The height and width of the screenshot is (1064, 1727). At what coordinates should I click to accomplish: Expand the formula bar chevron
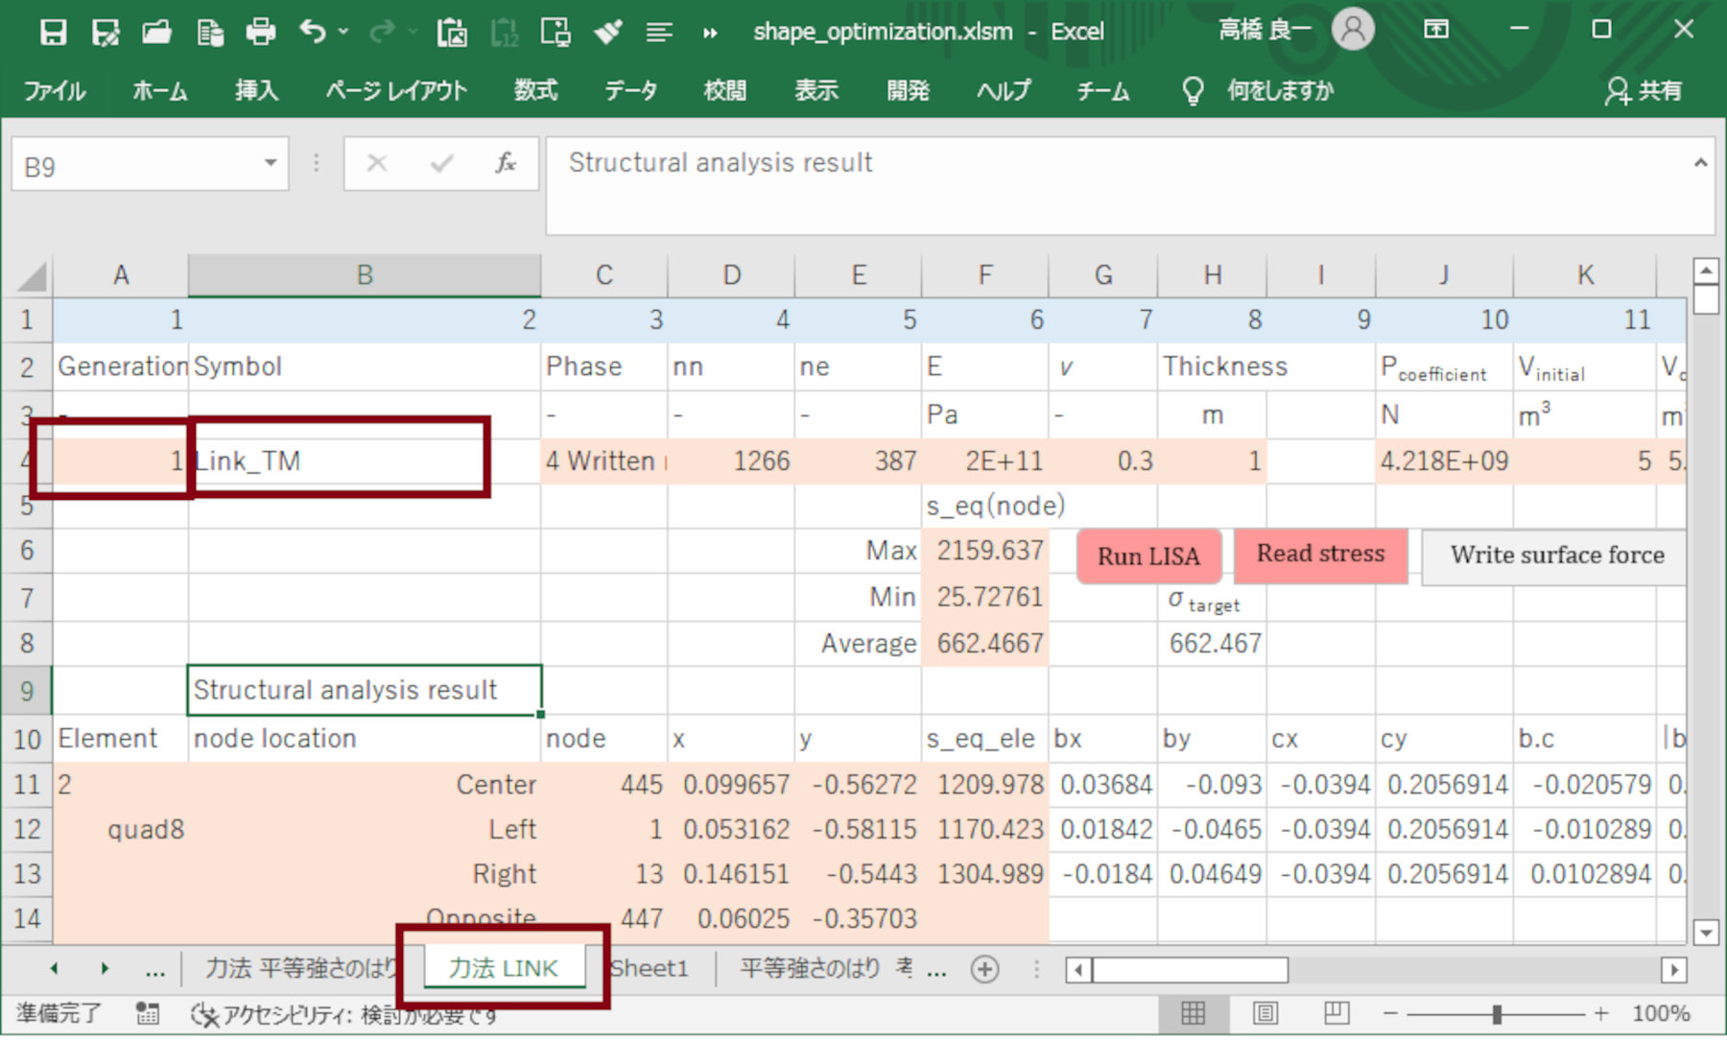[1700, 163]
